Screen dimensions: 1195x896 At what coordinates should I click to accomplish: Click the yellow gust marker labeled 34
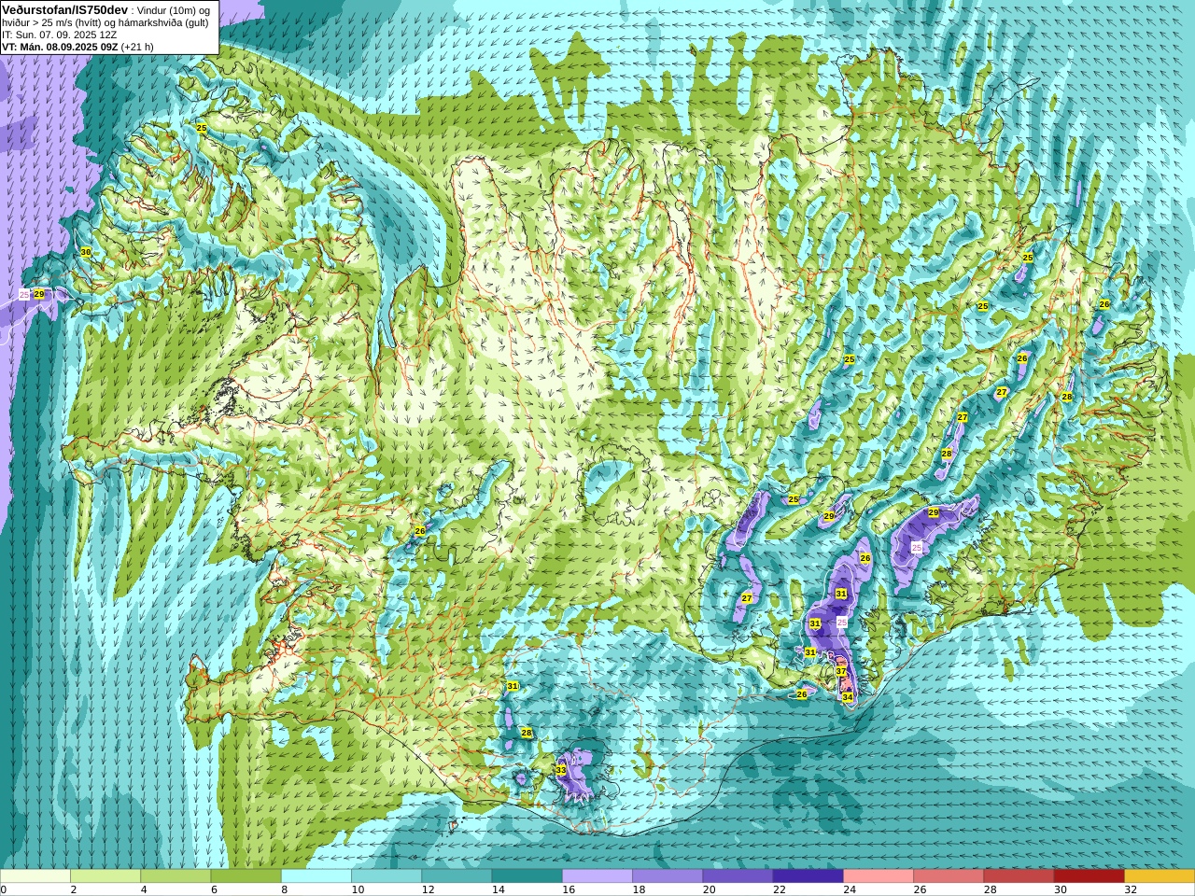(848, 697)
